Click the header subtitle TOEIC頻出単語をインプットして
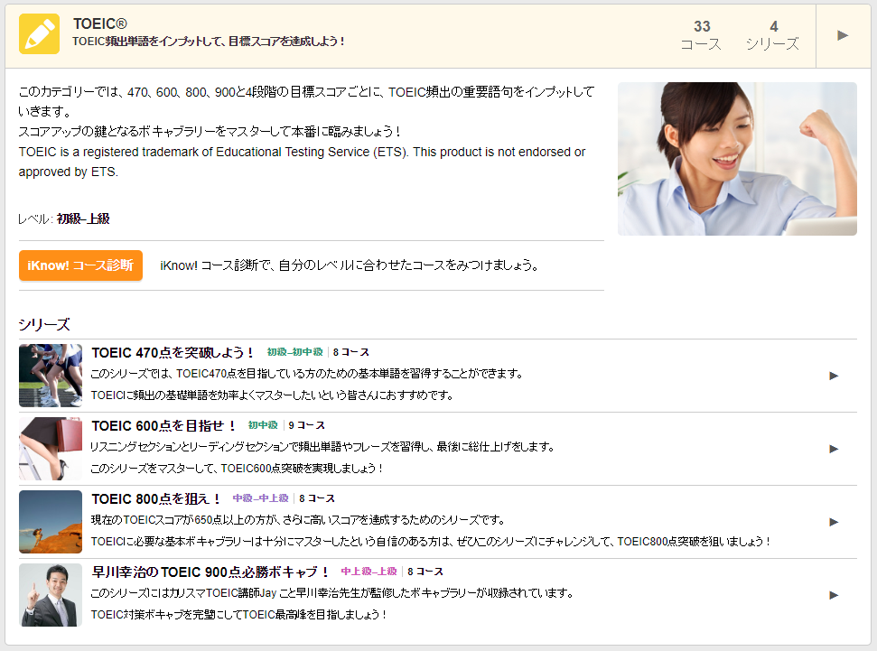Screen dimensions: 877x651 (209, 42)
